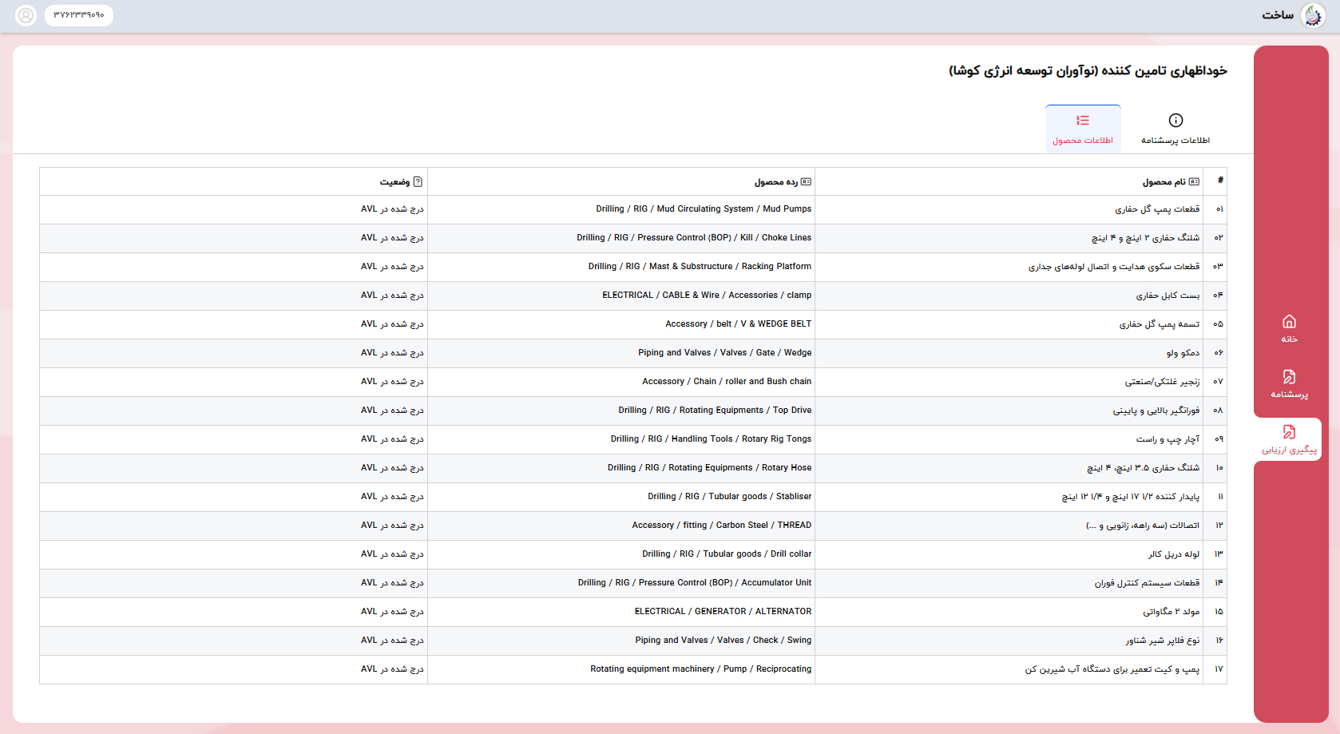Open the Home (خانه) sidebar icon

pyautogui.click(x=1289, y=321)
